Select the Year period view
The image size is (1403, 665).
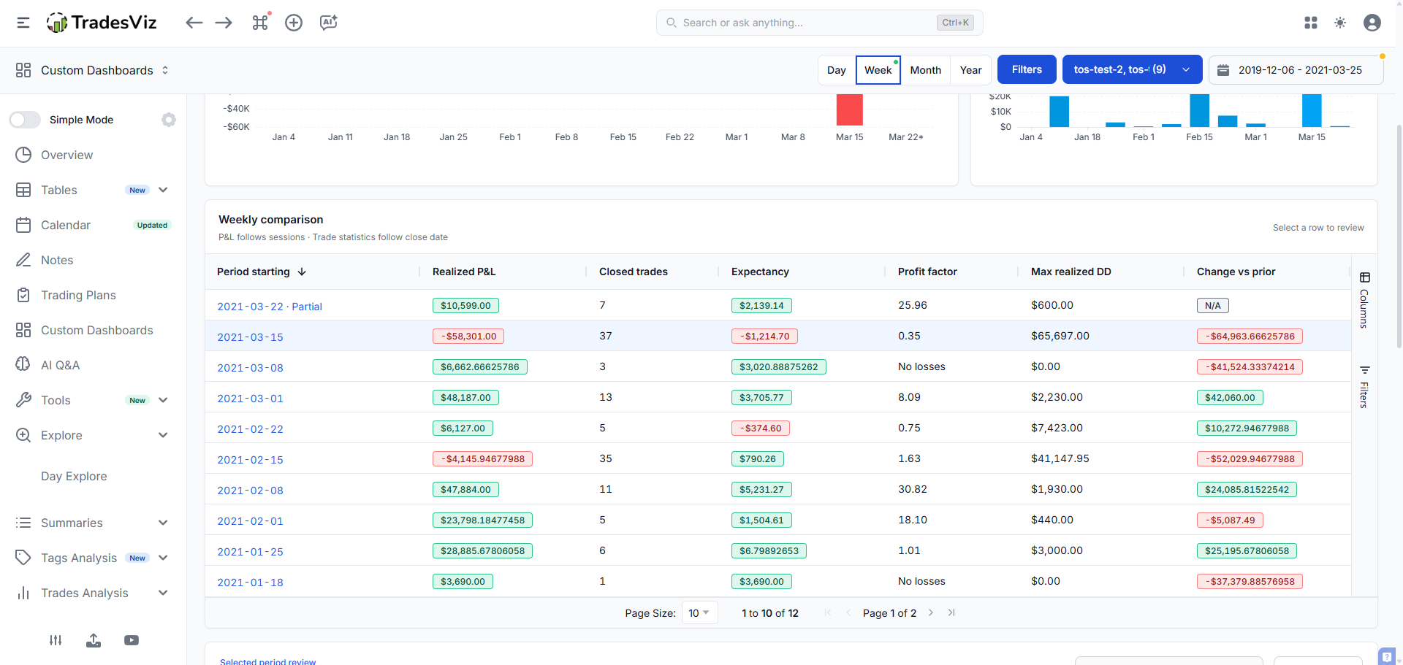coord(970,70)
